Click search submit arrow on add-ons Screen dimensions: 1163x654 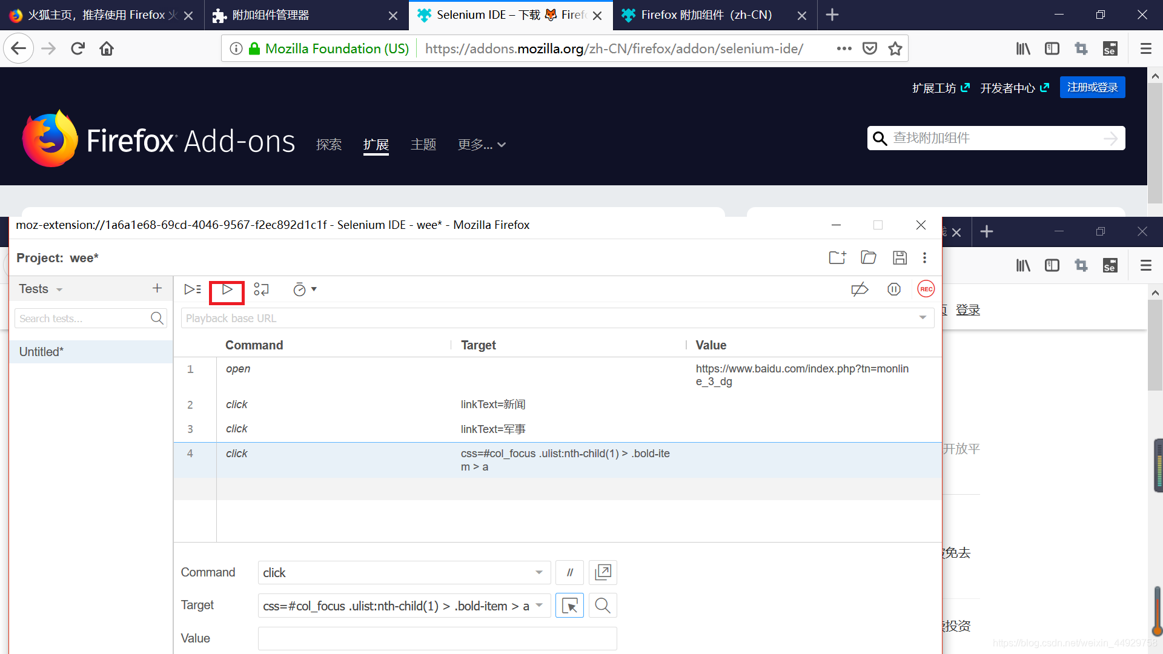(1110, 139)
